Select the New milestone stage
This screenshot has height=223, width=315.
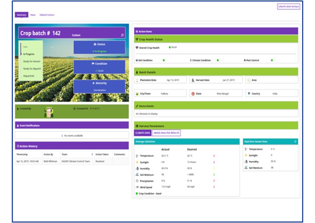[x=25, y=47]
